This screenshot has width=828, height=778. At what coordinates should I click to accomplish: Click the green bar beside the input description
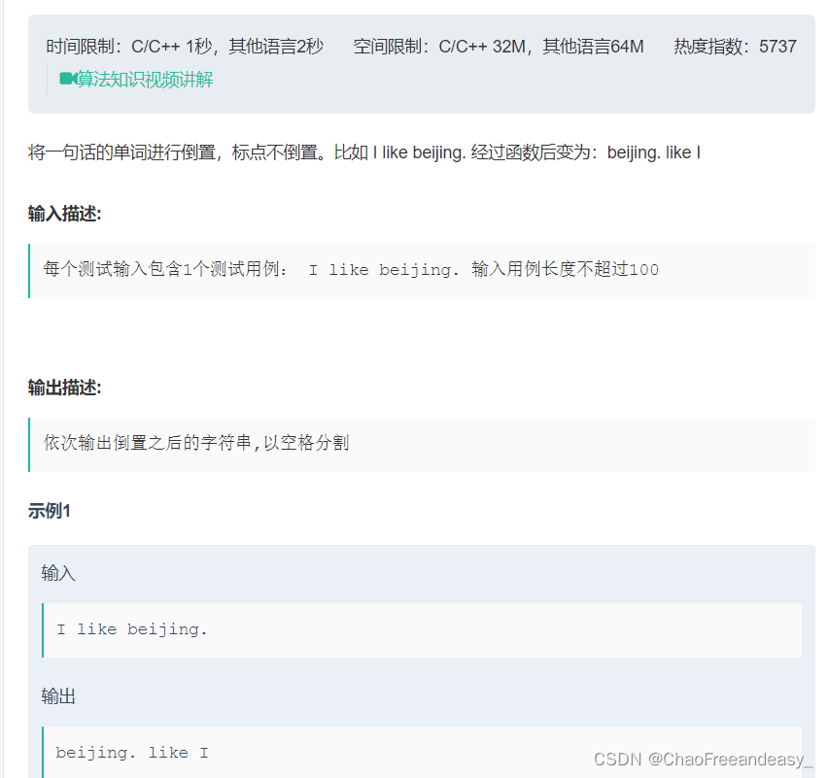[29, 271]
